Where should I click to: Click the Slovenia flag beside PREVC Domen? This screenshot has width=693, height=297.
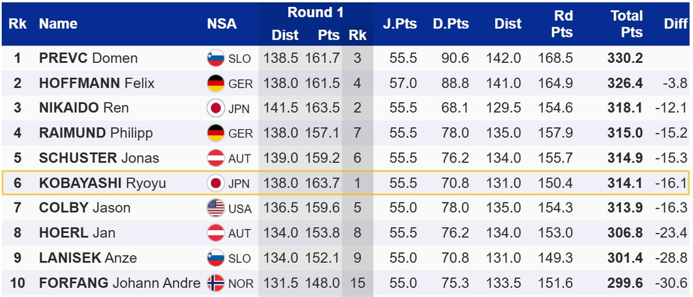coord(215,58)
